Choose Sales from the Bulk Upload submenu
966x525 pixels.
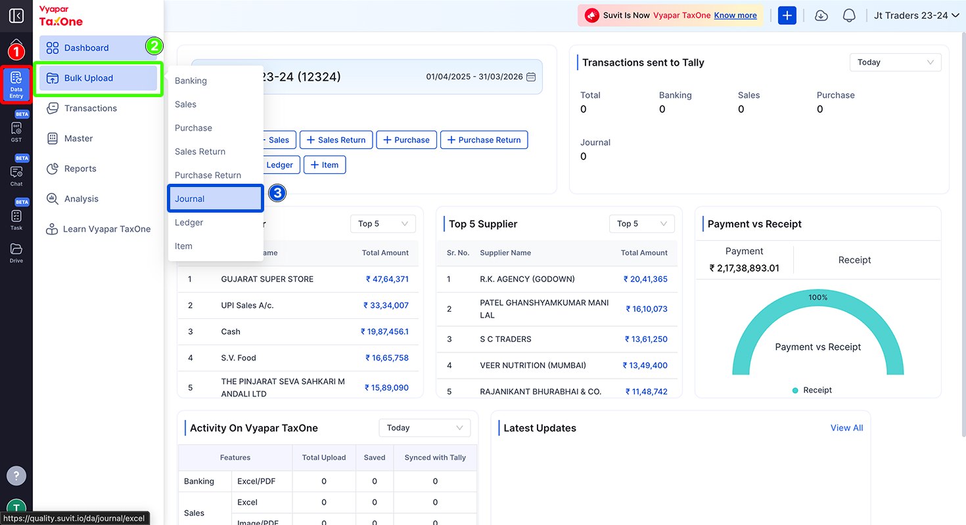coord(216,104)
